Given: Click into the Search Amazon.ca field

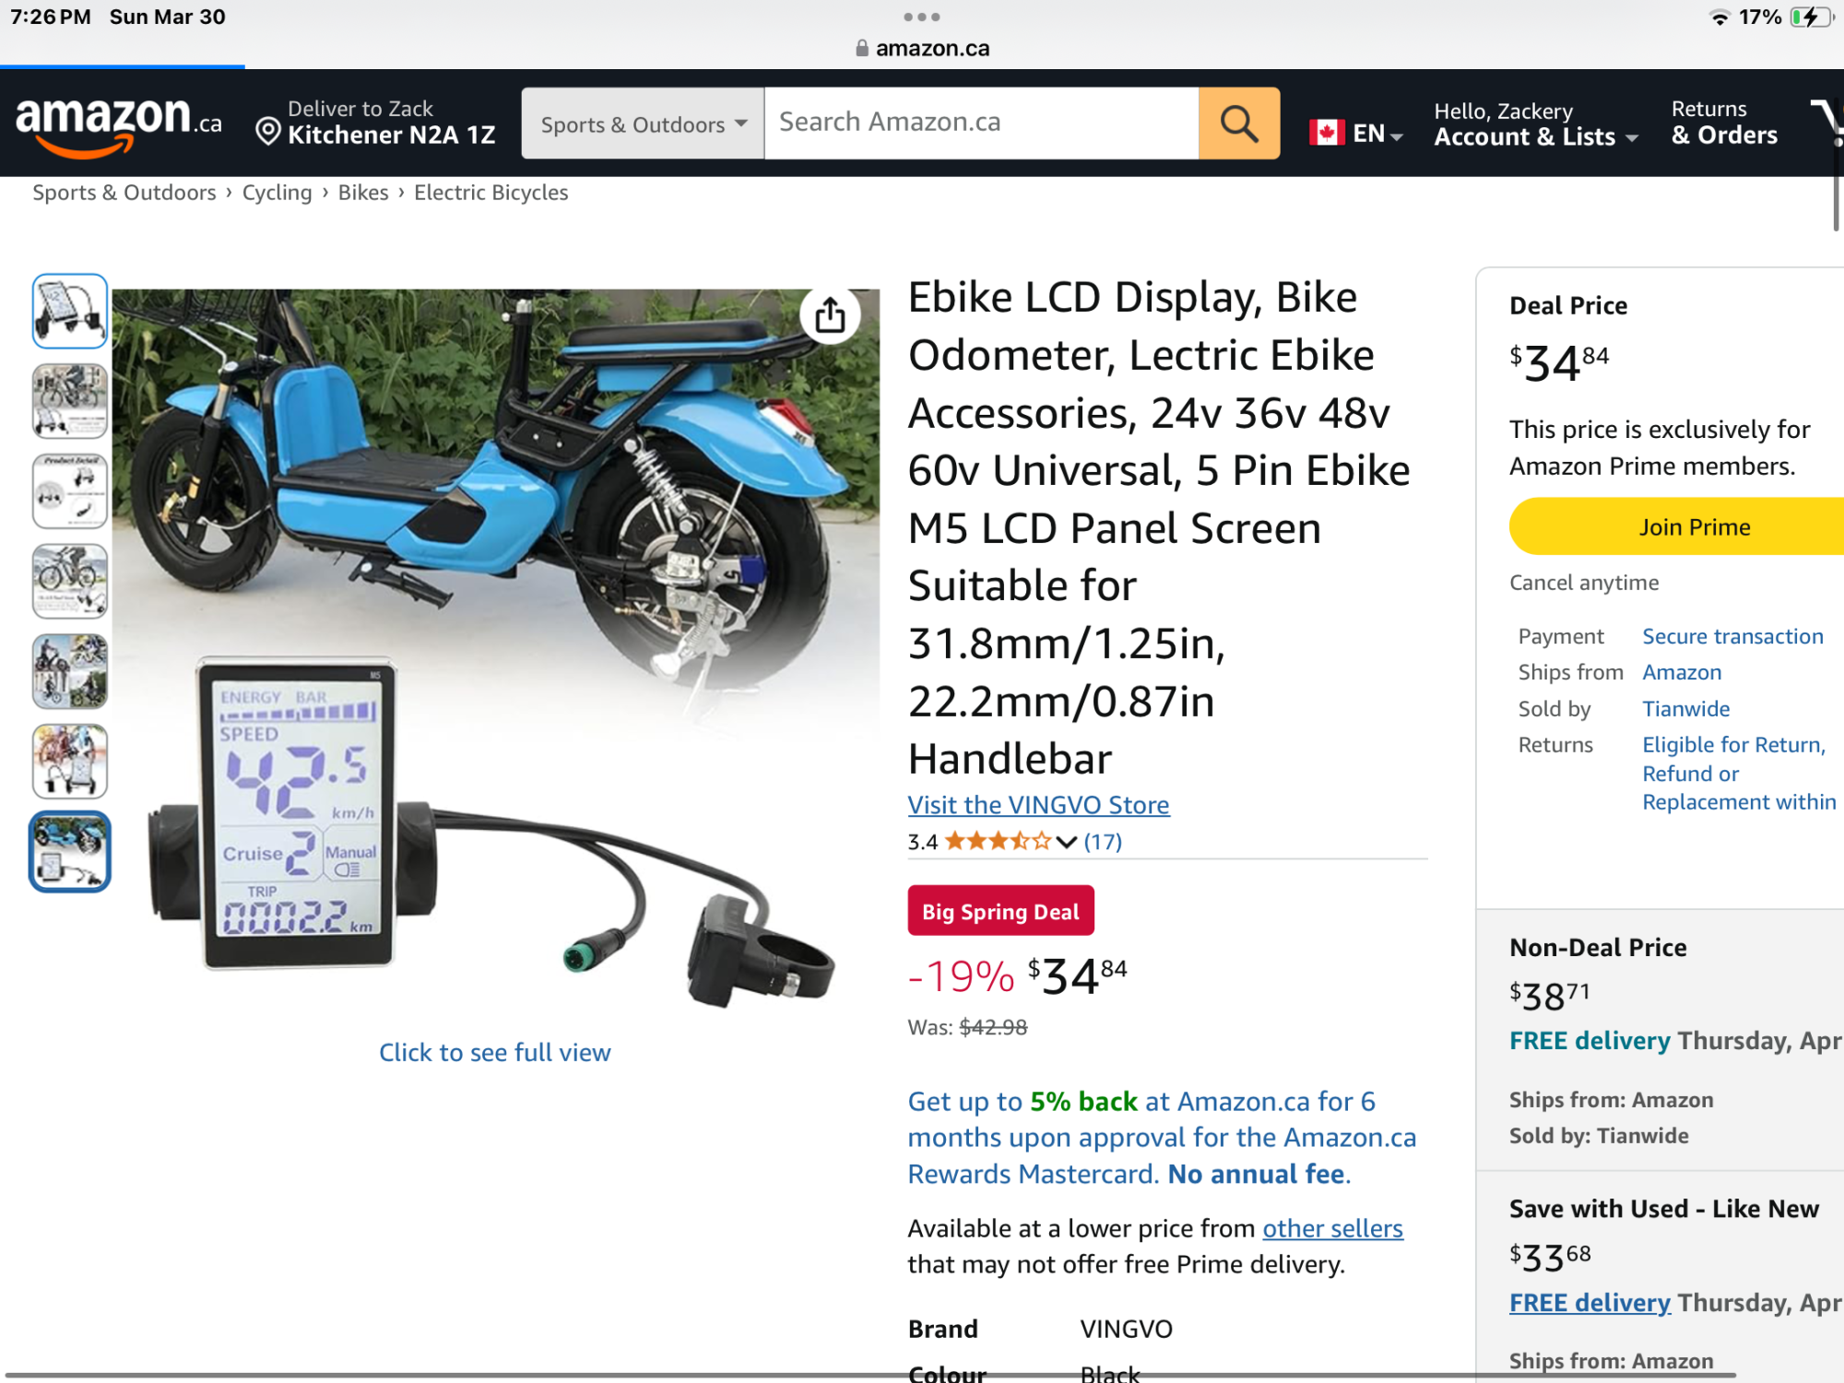Looking at the screenshot, I should pyautogui.click(x=981, y=123).
